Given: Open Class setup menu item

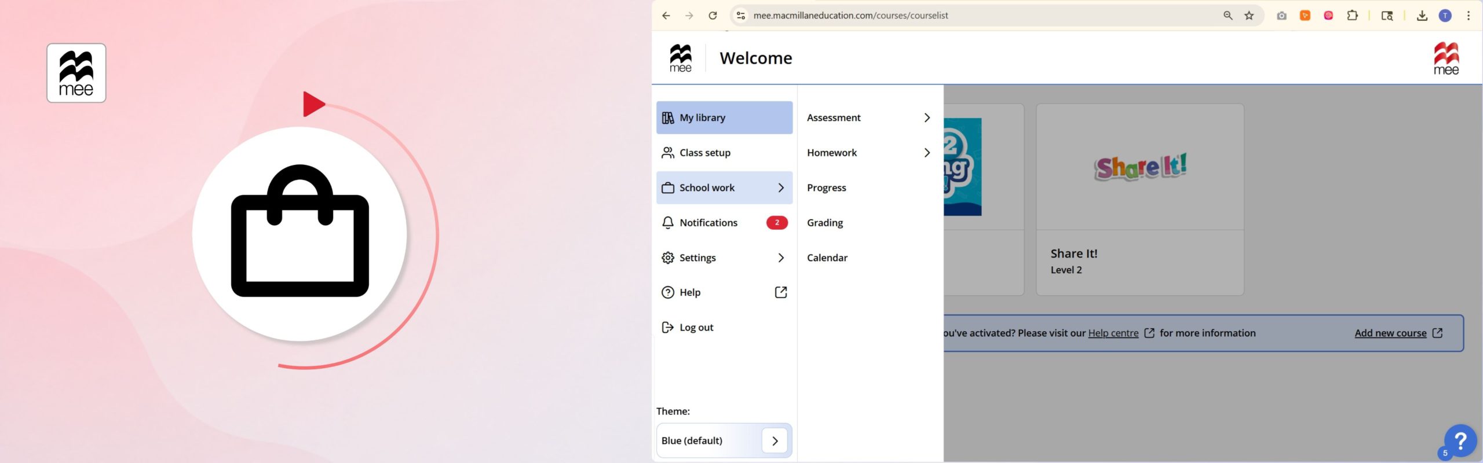Looking at the screenshot, I should pyautogui.click(x=724, y=153).
